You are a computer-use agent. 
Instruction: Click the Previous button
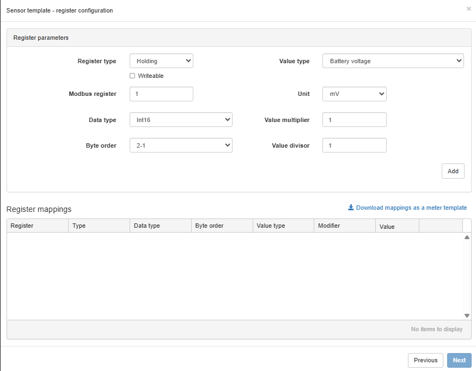tap(425, 360)
